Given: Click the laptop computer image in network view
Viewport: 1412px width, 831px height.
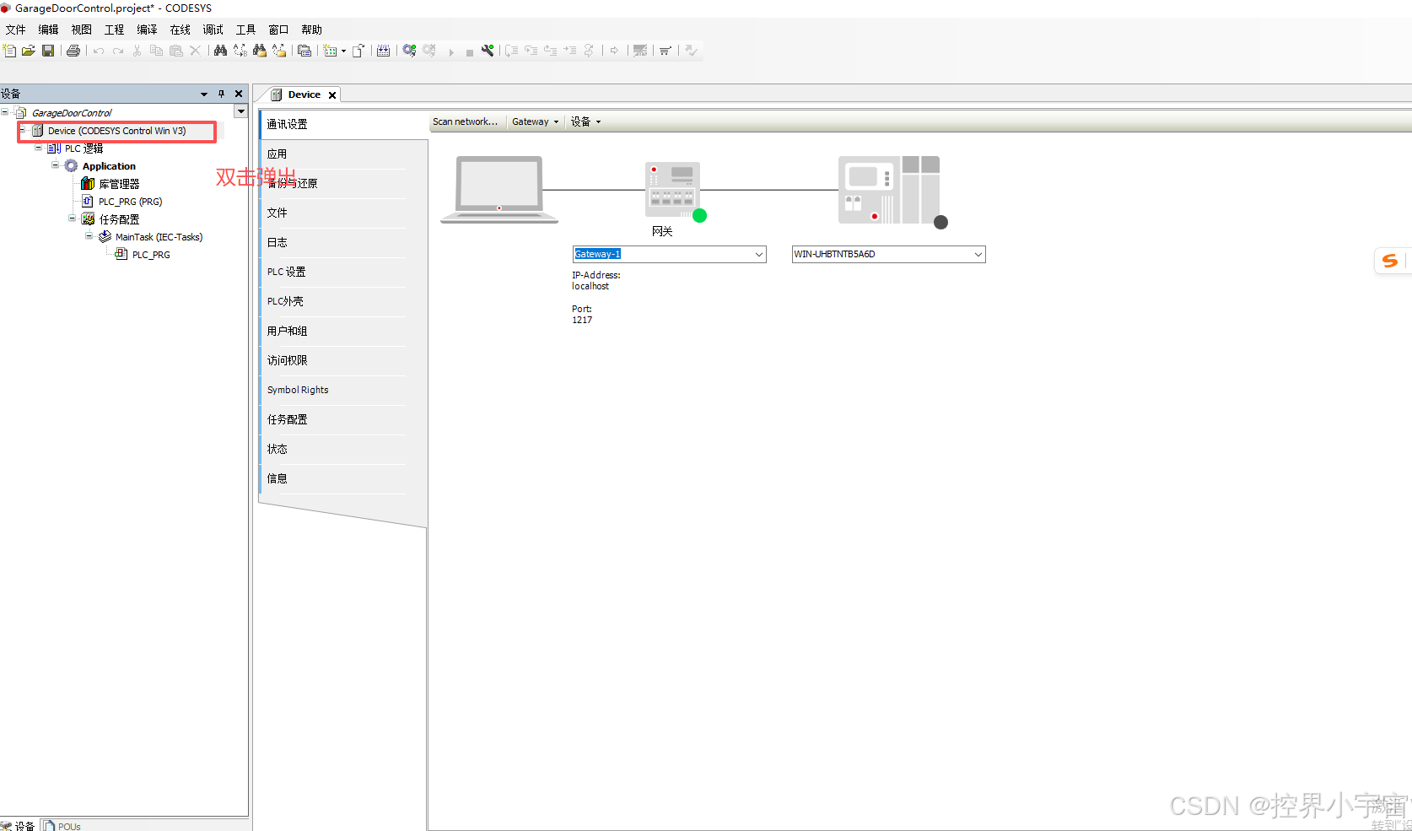Looking at the screenshot, I should (x=499, y=189).
